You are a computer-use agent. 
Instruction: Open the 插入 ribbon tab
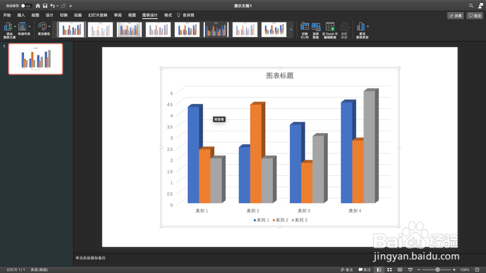tap(21, 15)
